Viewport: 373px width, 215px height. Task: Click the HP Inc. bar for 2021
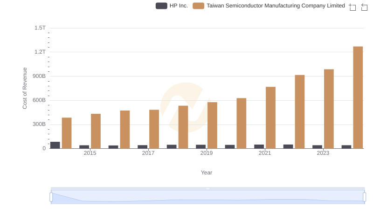point(259,146)
